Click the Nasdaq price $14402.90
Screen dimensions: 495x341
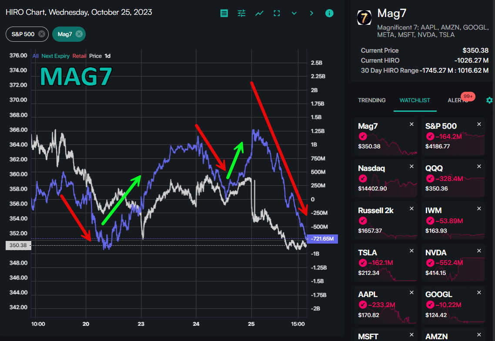pyautogui.click(x=372, y=188)
